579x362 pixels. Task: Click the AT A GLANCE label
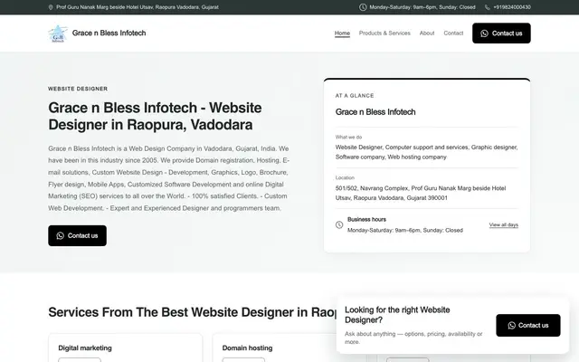[355, 96]
